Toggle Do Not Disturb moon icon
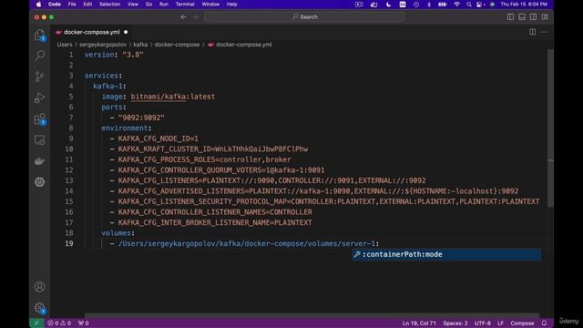 tap(389, 4)
